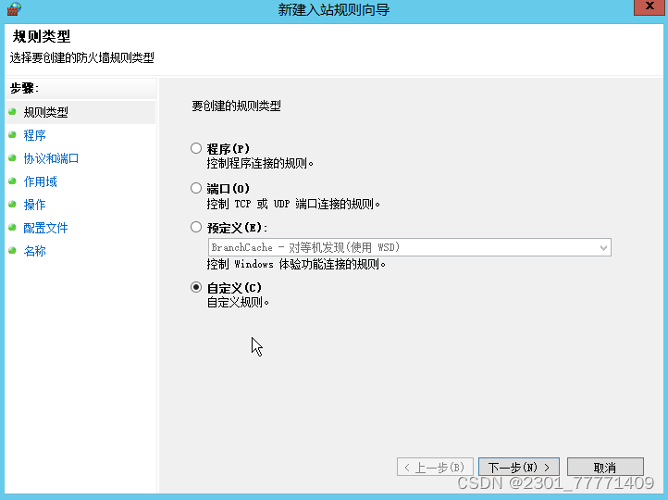Select the 端口(O) radio button
The image size is (668, 500).
196,188
